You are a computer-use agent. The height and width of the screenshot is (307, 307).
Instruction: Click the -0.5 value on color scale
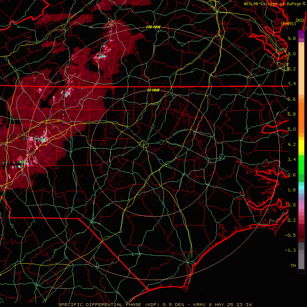click(x=290, y=235)
